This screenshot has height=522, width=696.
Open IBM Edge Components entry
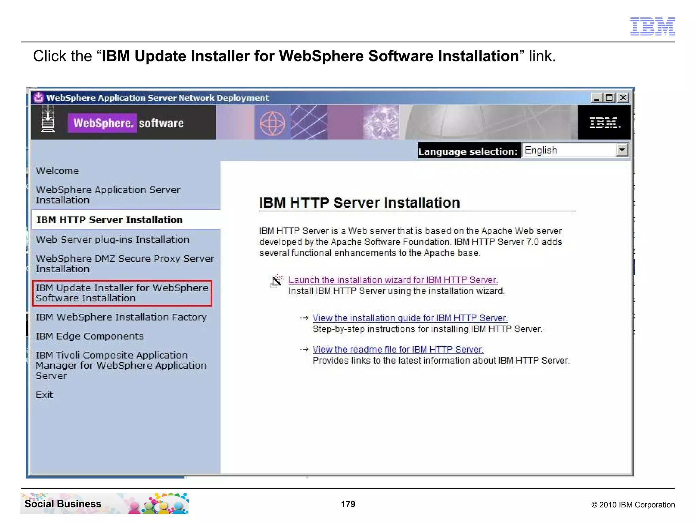pyautogui.click(x=90, y=336)
